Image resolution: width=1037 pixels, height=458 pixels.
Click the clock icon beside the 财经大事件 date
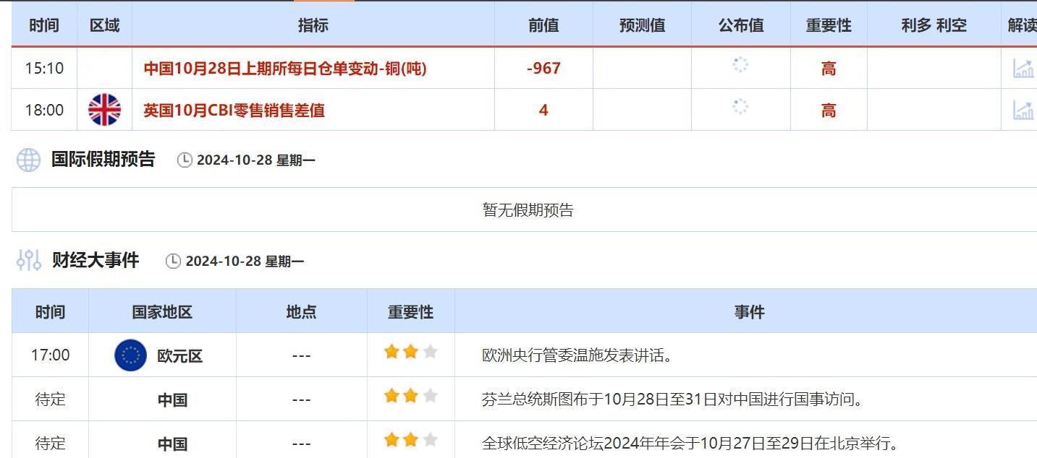coord(174,262)
